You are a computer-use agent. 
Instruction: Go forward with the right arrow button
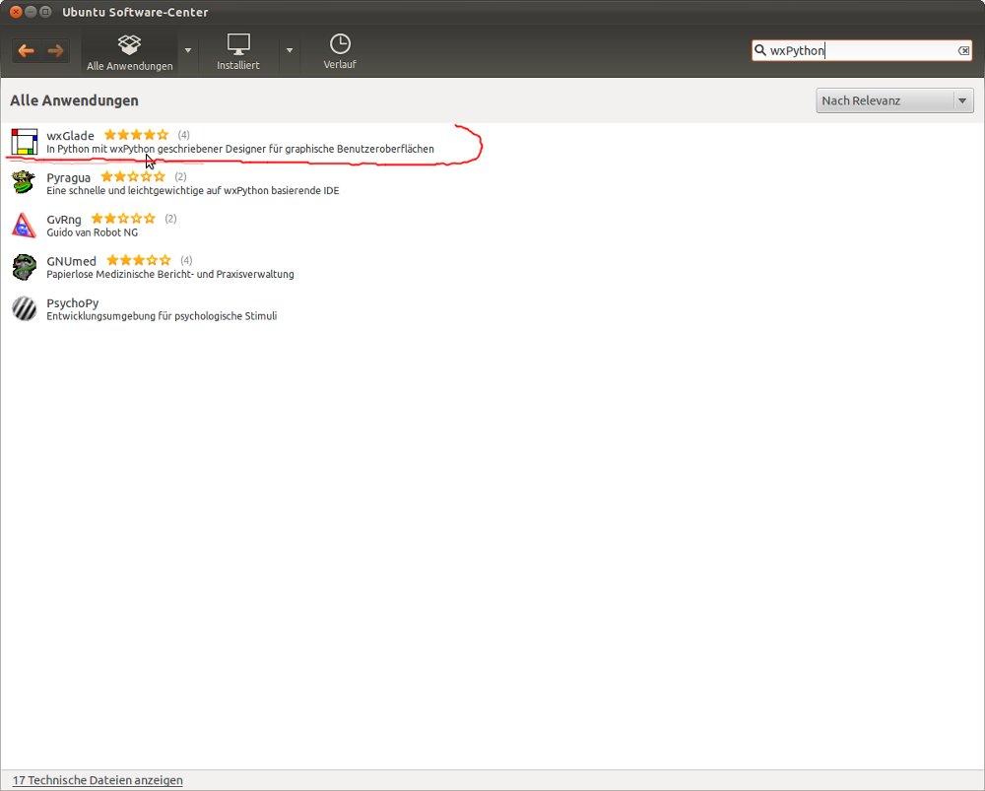pyautogui.click(x=55, y=51)
